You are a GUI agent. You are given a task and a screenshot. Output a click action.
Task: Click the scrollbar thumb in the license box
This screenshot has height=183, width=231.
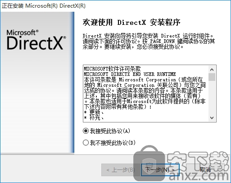click(212, 77)
